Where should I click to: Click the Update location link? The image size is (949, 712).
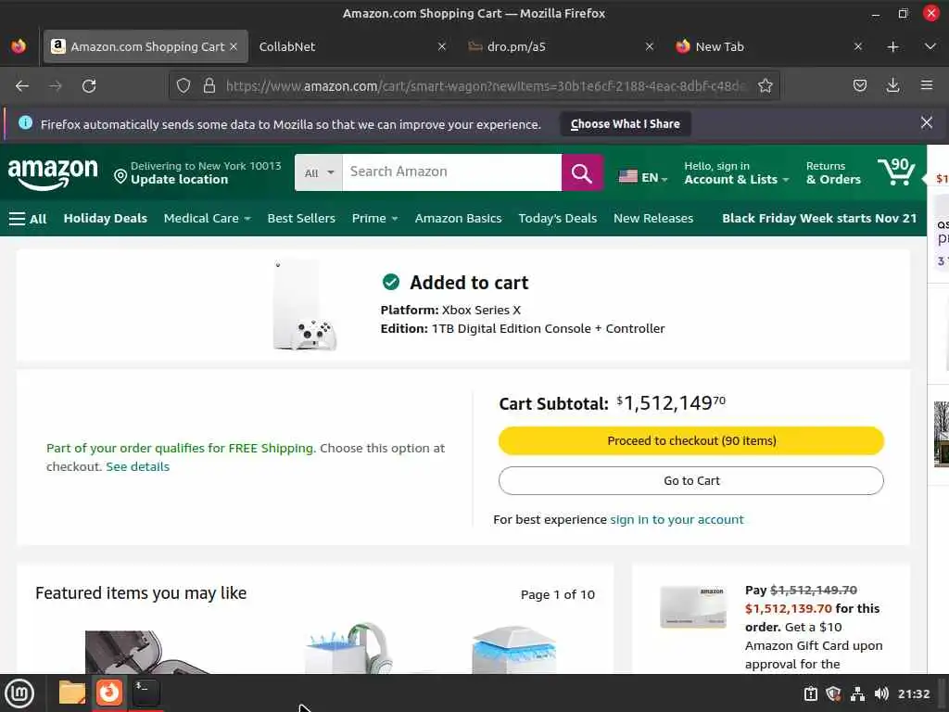click(179, 180)
